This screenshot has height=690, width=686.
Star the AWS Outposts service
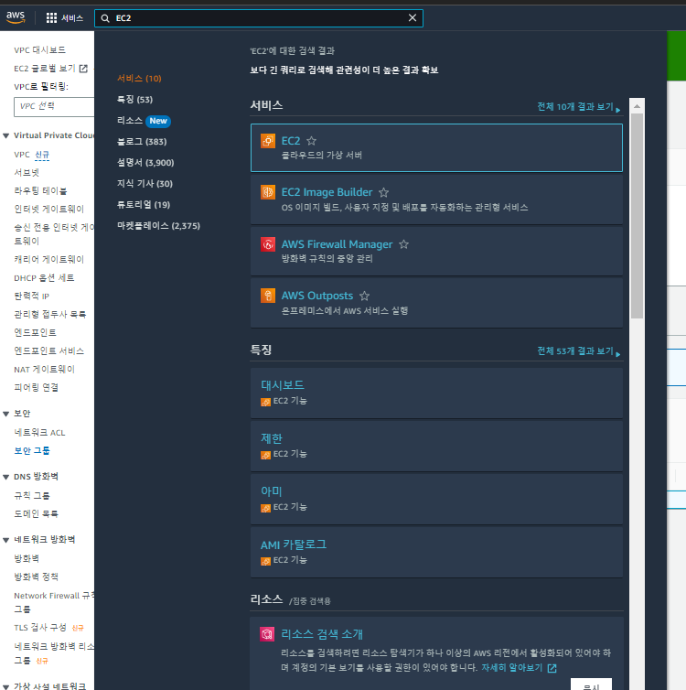[364, 296]
